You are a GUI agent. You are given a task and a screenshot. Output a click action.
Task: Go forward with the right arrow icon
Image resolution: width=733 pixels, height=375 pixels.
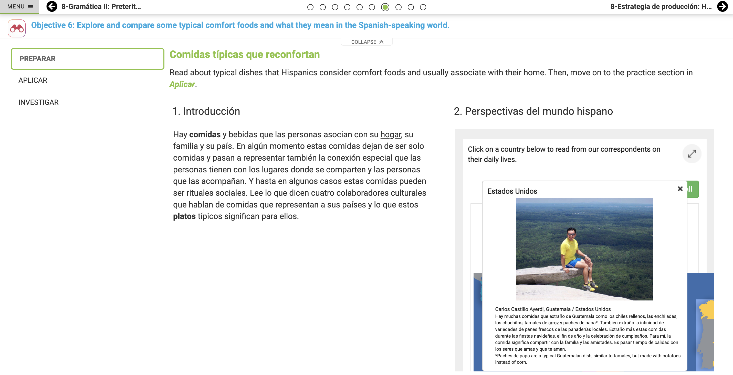[x=722, y=7]
